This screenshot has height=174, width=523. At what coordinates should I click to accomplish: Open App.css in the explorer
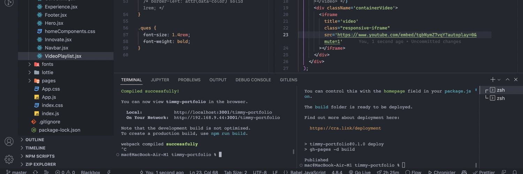(x=66, y=89)
